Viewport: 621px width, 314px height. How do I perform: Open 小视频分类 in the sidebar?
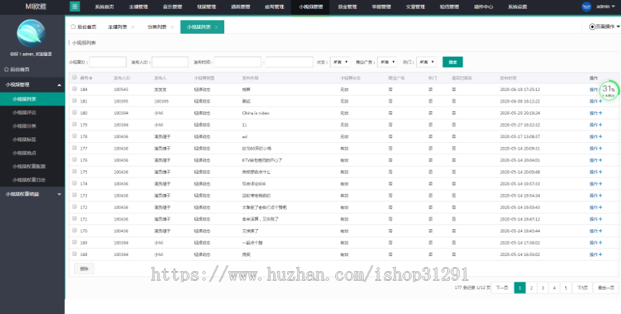[x=32, y=126]
